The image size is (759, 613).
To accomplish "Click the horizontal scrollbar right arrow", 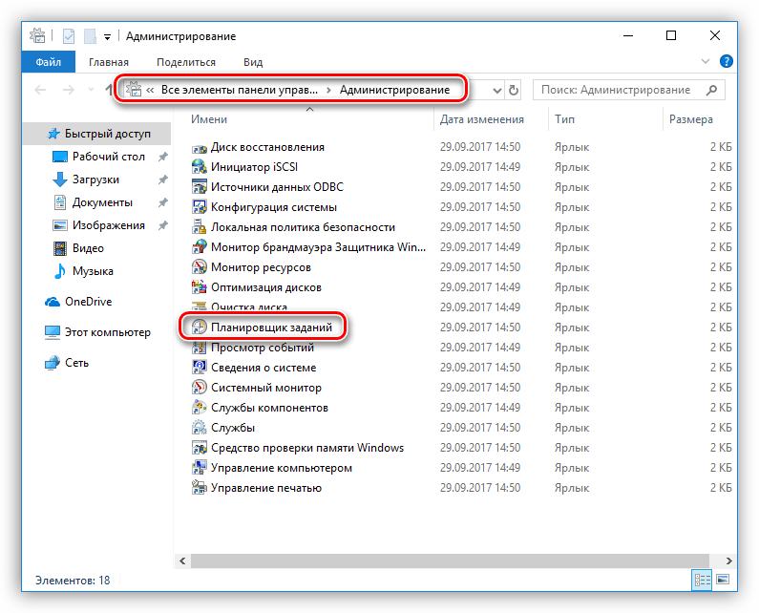I will [728, 560].
